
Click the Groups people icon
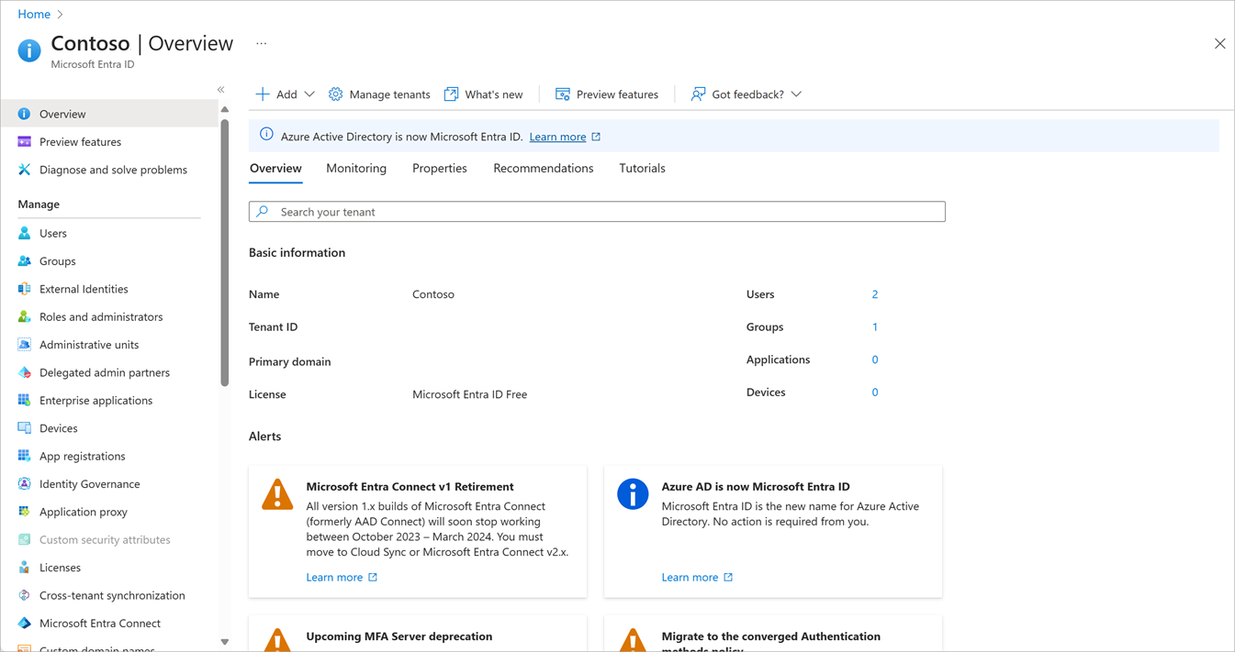click(24, 261)
